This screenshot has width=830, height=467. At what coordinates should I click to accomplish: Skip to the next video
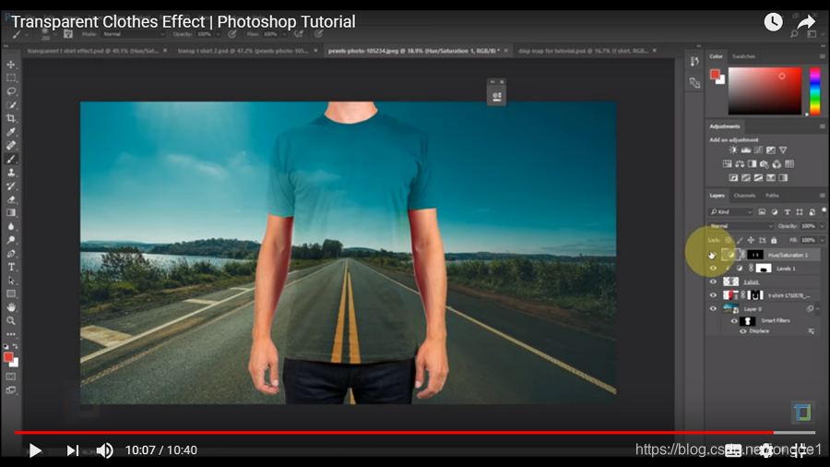point(72,450)
